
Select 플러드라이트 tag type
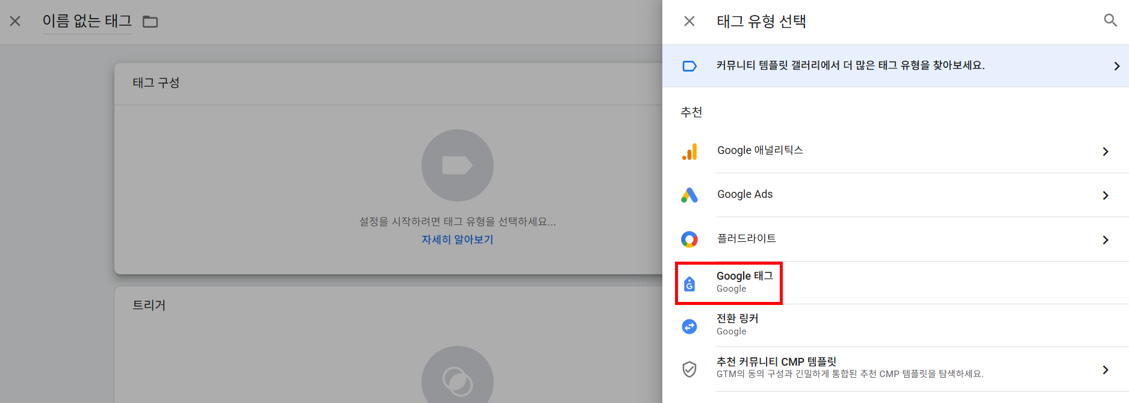(x=895, y=239)
